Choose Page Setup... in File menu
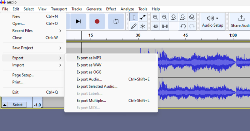250x131 pixels. (x=33, y=75)
